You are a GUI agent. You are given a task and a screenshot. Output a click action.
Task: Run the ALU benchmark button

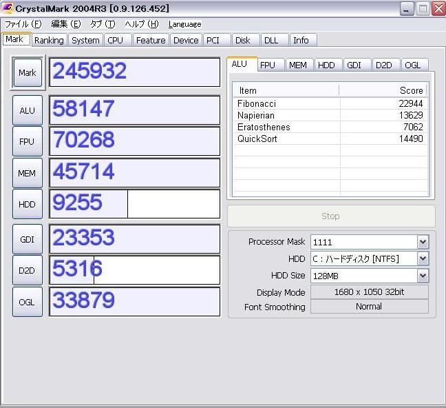pos(28,110)
